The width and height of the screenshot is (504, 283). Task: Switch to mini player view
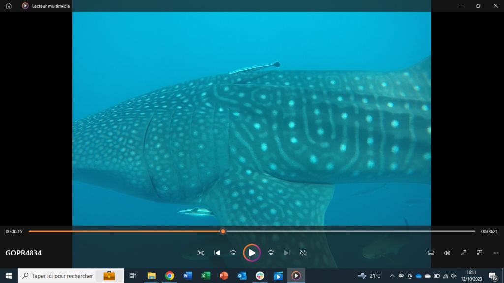(x=479, y=253)
